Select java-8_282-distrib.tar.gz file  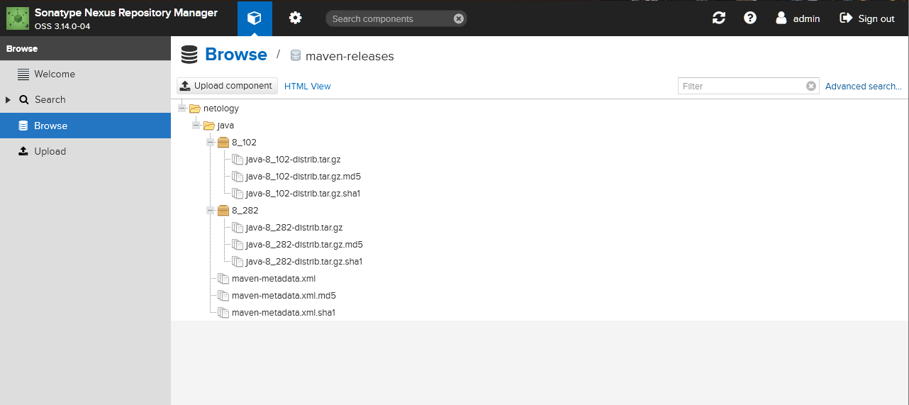tap(294, 228)
